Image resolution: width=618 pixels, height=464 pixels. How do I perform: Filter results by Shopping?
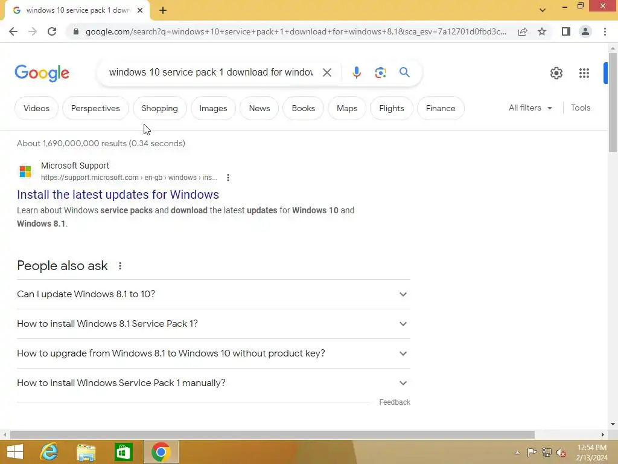coord(159,108)
